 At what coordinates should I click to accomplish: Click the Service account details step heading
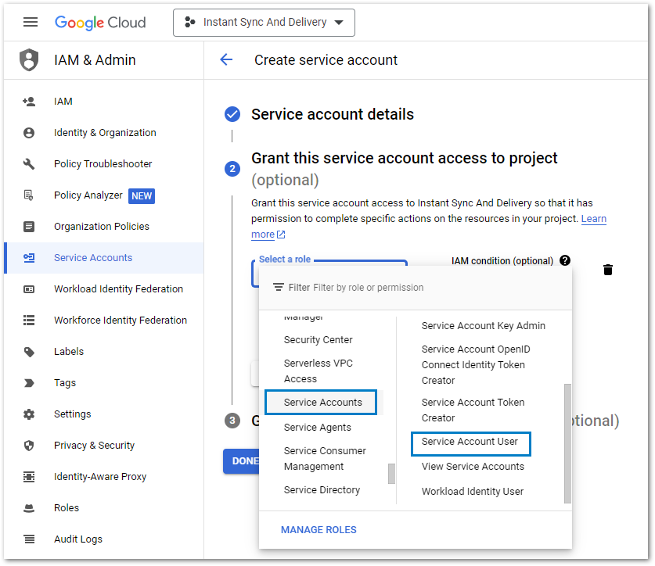tap(333, 114)
